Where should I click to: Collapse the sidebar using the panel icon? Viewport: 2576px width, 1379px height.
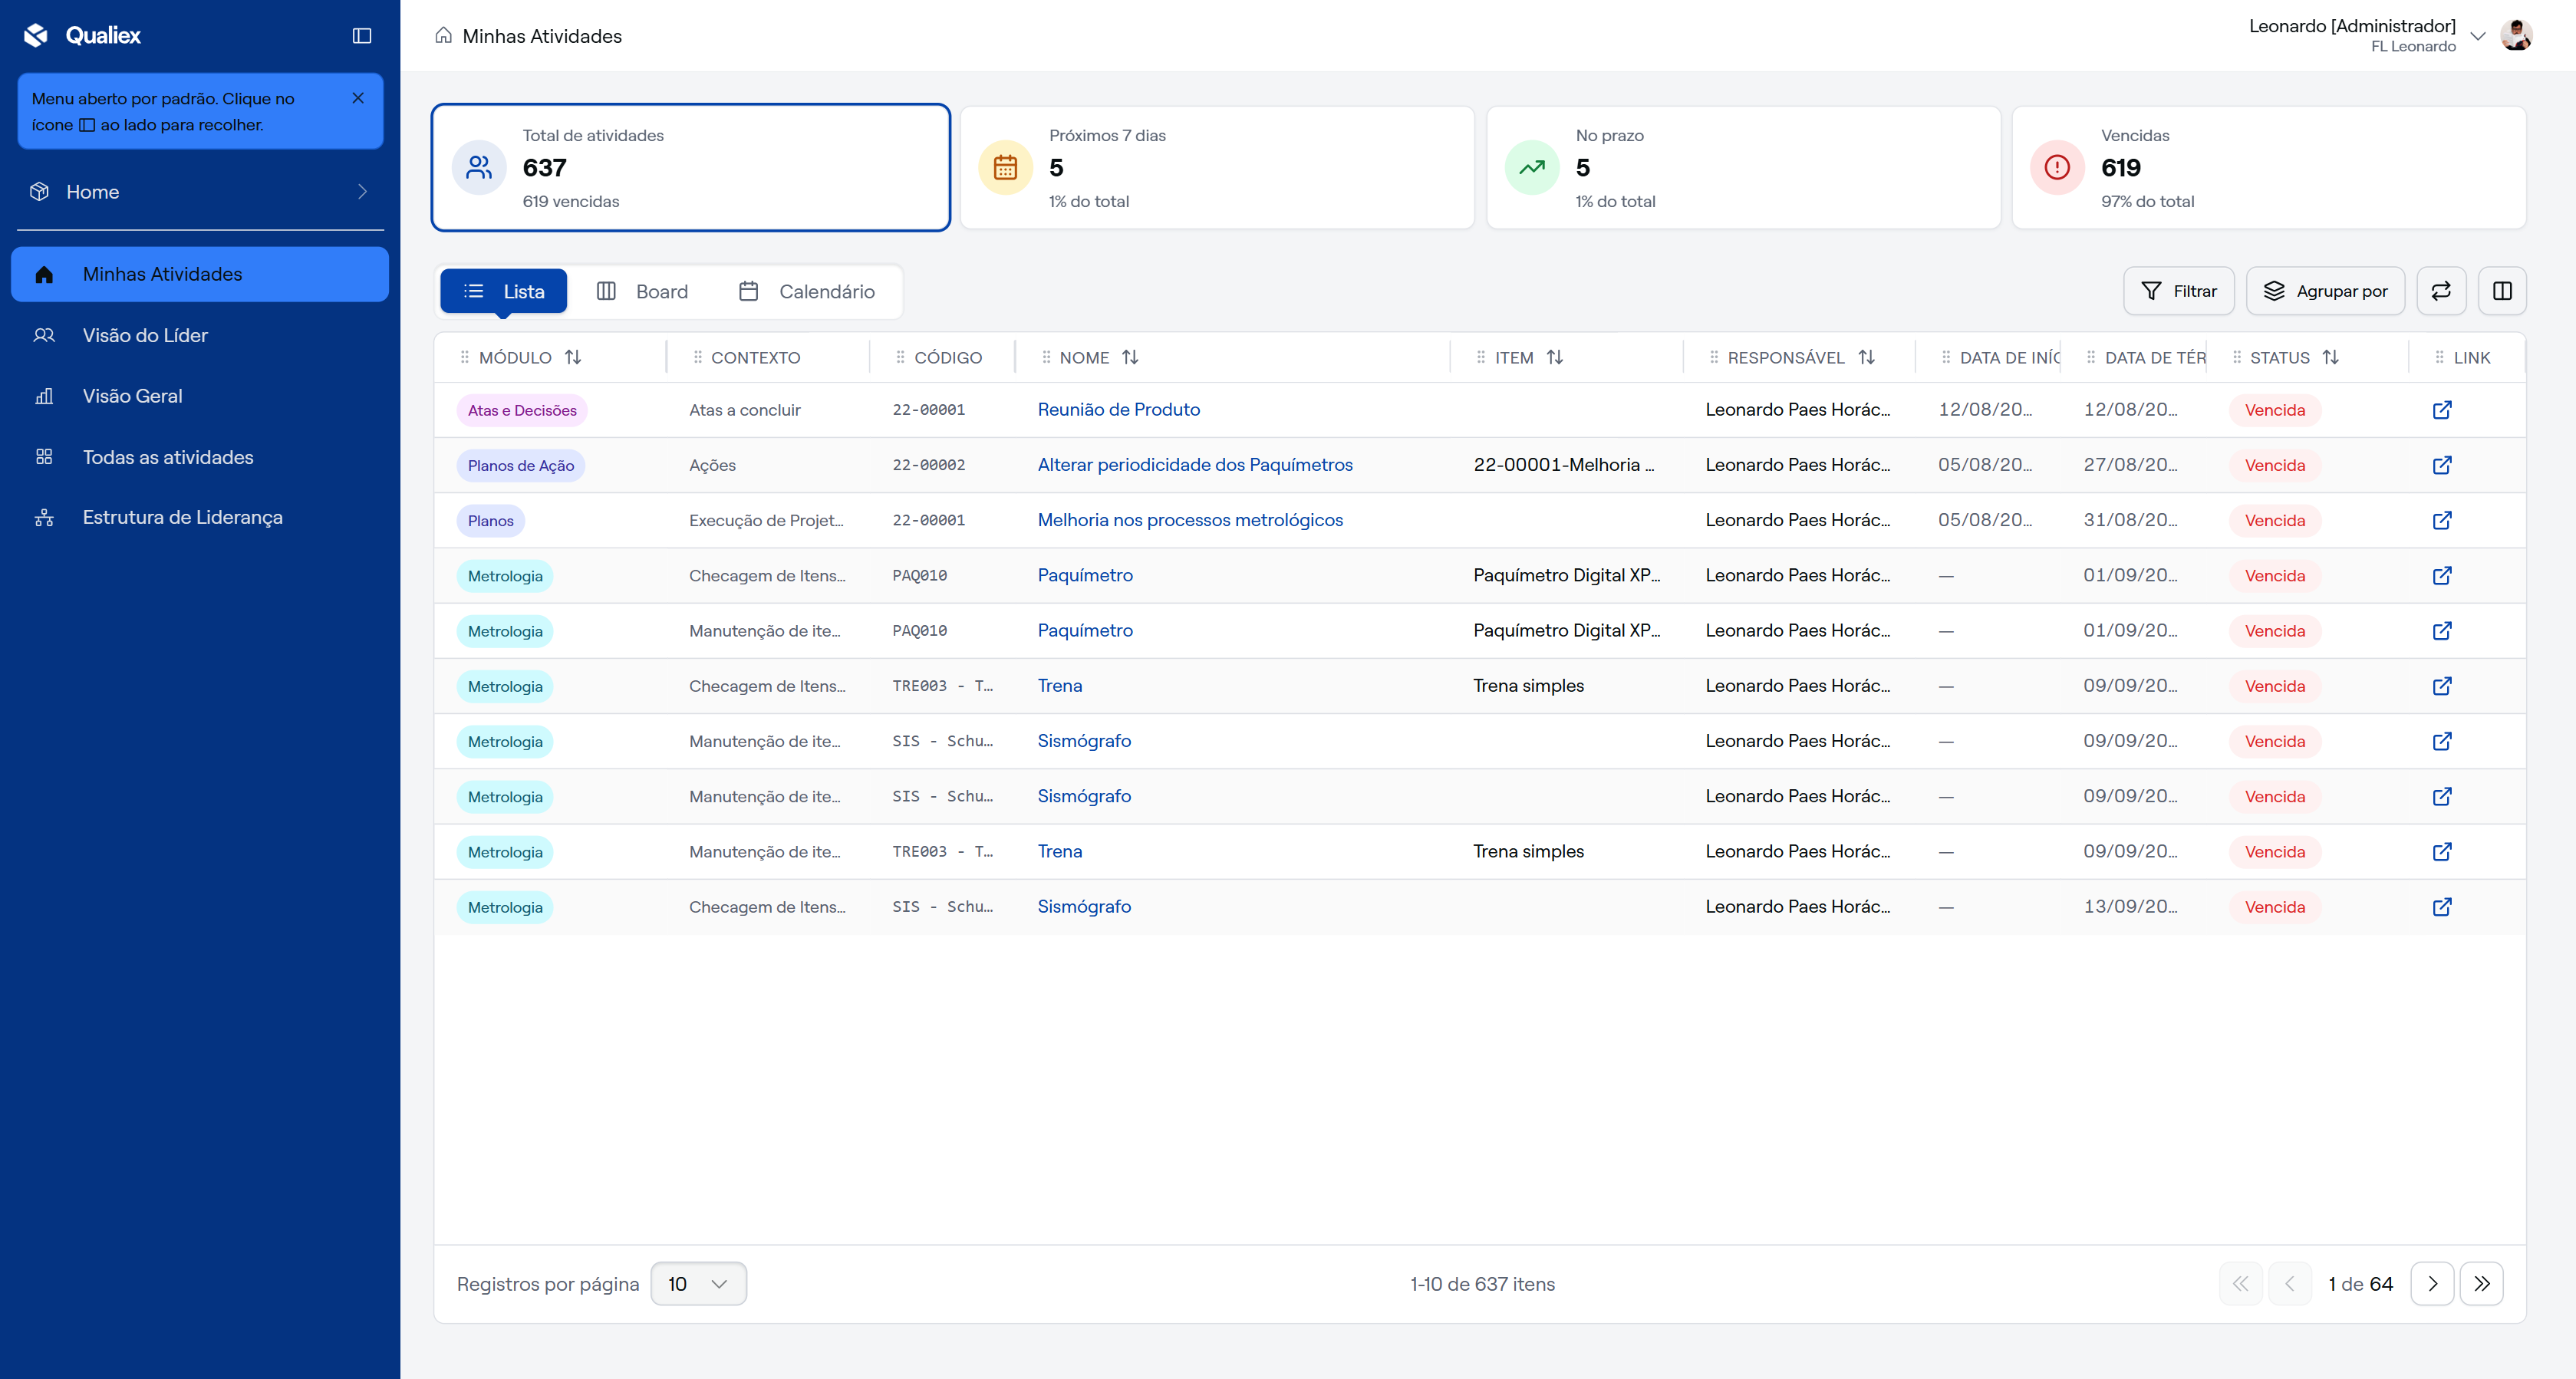tap(362, 36)
